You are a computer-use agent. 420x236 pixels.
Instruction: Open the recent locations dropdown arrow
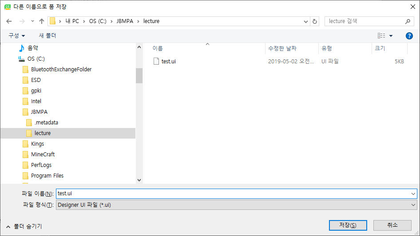pos(32,21)
